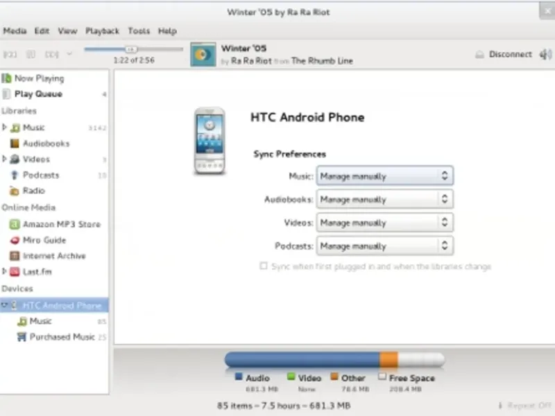Click the blue Audio legend swatch
The height and width of the screenshot is (416, 555).
(x=239, y=376)
